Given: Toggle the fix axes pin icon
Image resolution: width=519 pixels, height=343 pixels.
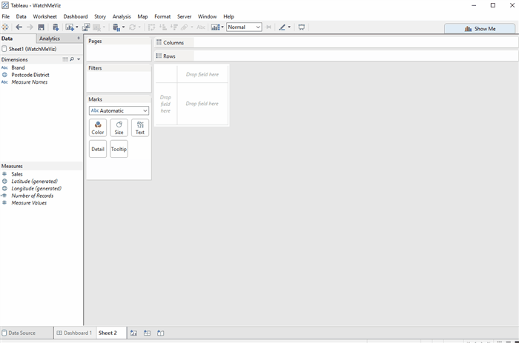Looking at the screenshot, I should [268, 27].
